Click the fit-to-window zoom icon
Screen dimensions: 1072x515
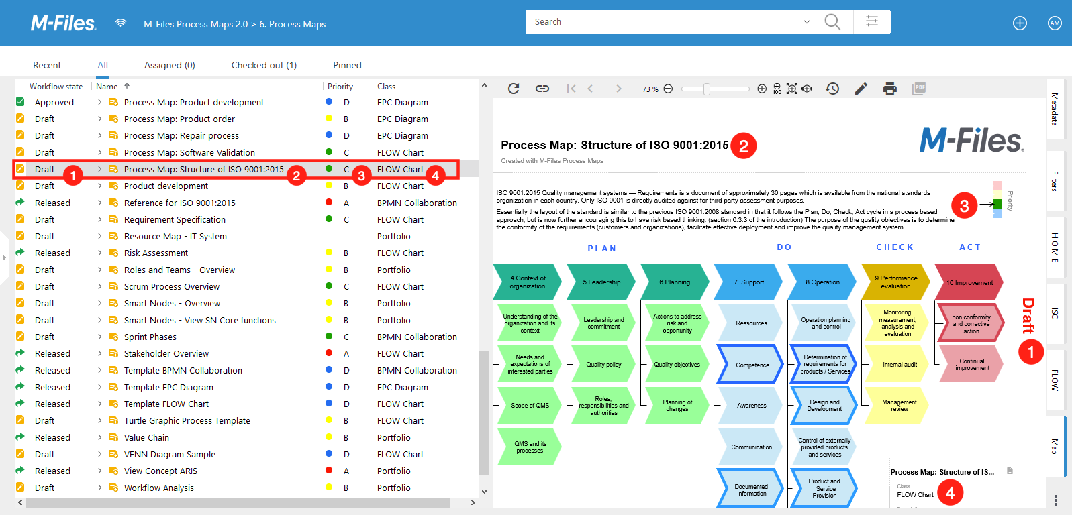[x=792, y=89]
